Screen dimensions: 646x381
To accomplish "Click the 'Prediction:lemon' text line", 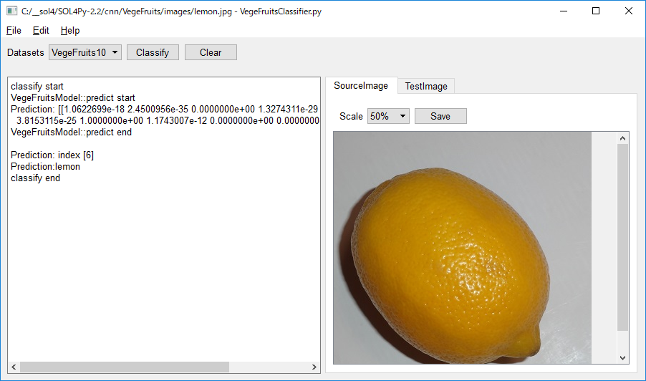I will tap(45, 166).
